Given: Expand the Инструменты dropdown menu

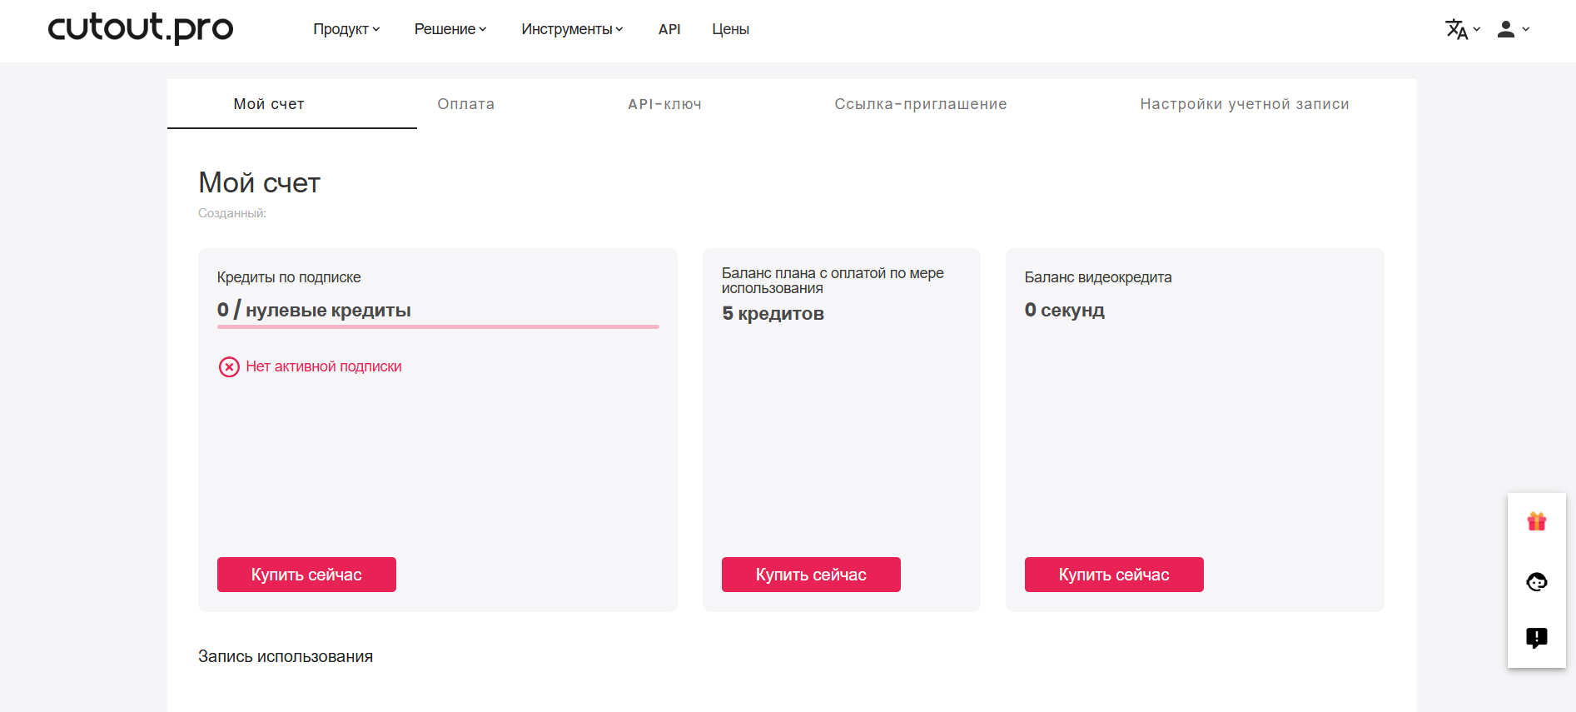Looking at the screenshot, I should [572, 29].
